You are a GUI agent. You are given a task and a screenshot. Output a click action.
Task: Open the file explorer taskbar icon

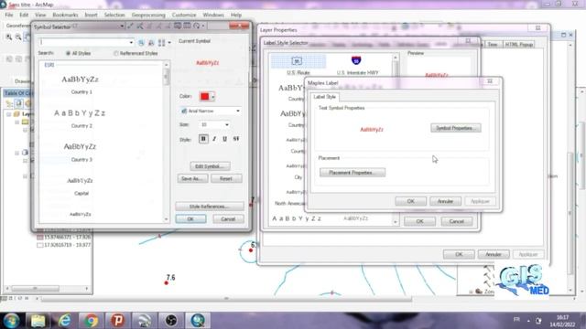coord(38,321)
